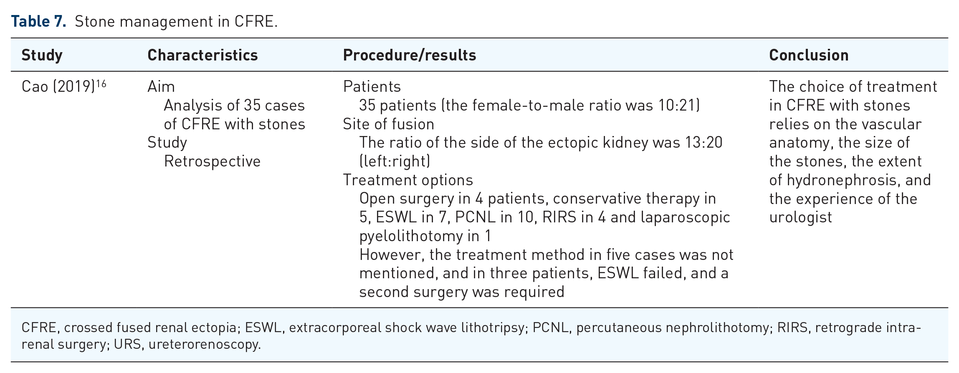Screen dimensions: 959x373
Task: Click the "Study" column header
Action: 42,55
